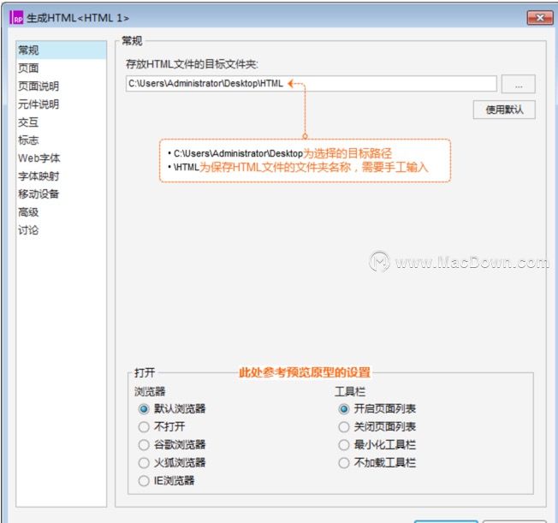Click the 存放HTML文件的目标文件夹 label
The image size is (558, 523).
[x=192, y=64]
